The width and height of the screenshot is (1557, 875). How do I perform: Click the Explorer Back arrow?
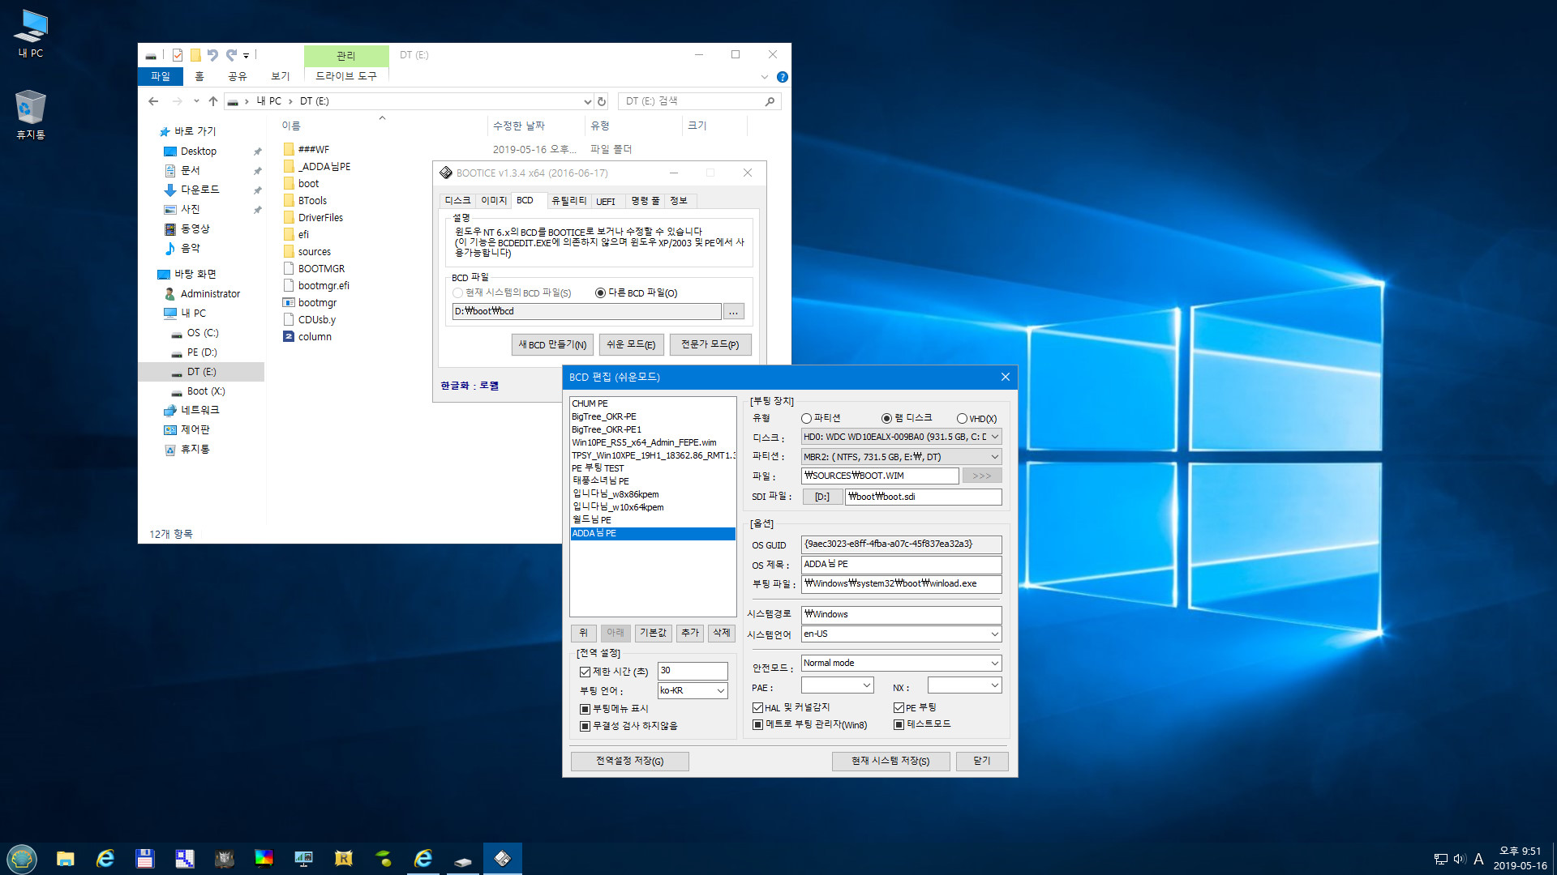point(153,101)
